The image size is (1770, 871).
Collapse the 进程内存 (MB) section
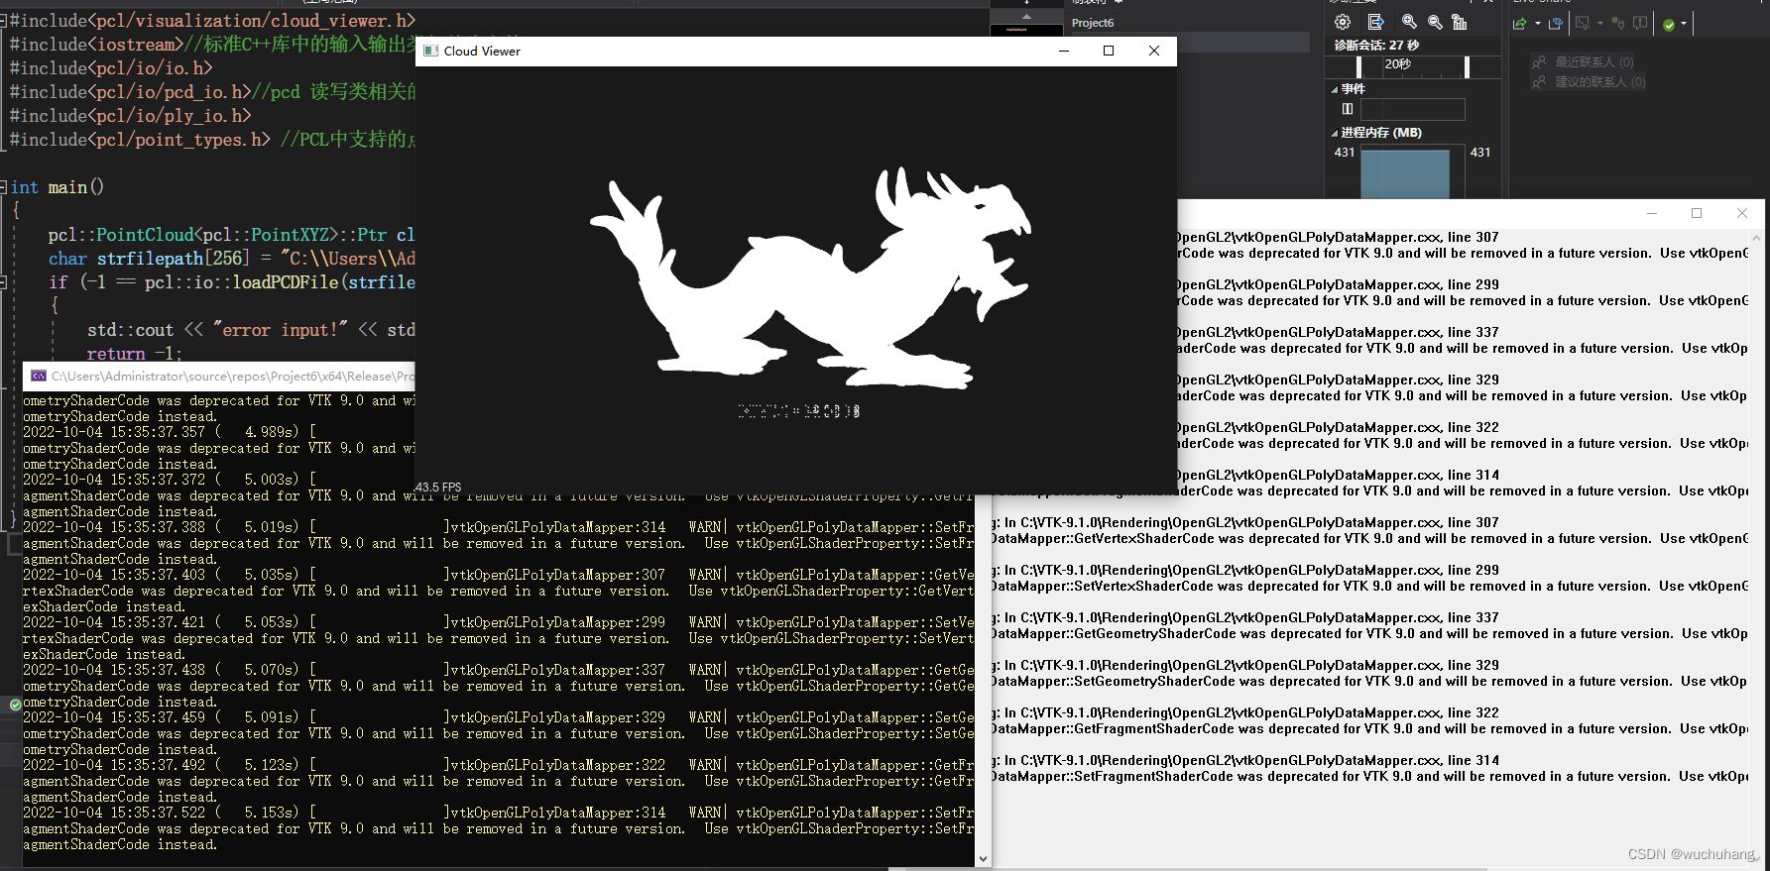point(1335,133)
